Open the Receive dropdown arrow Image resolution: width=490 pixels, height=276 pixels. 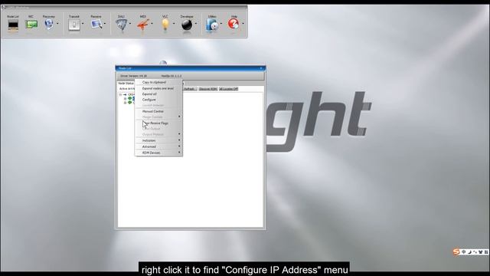[x=105, y=24]
